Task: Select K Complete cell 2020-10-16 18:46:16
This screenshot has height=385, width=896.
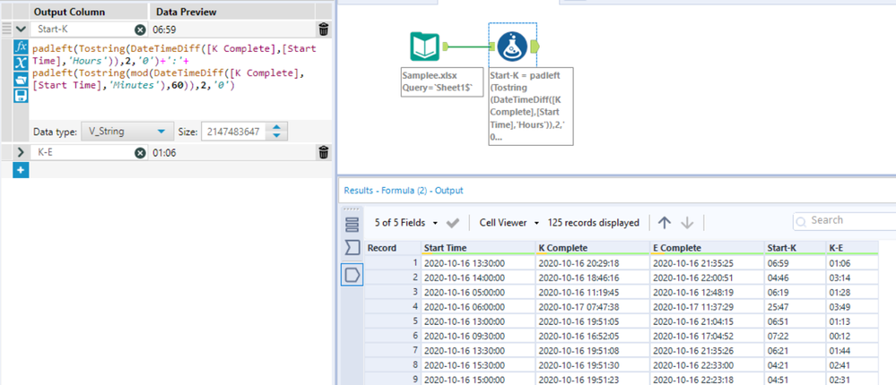Action: [x=593, y=278]
